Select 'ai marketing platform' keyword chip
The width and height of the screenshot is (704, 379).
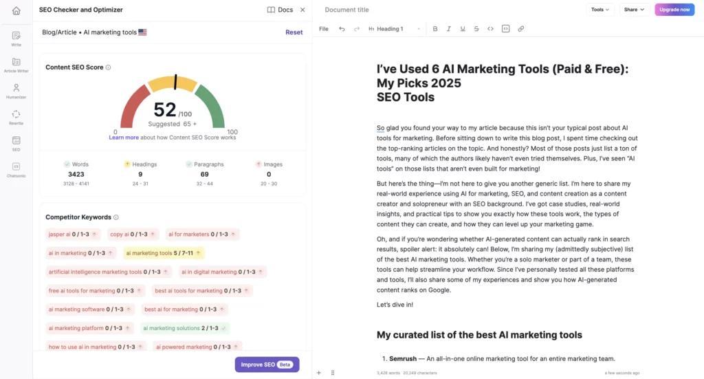coord(89,328)
